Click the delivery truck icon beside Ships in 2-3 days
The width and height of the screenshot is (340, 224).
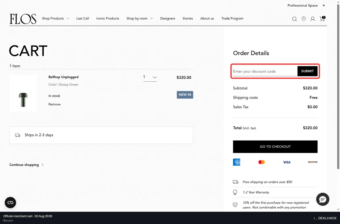[x=18, y=135]
